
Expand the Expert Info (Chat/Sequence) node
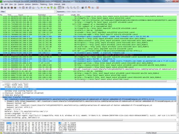point(5,101)
